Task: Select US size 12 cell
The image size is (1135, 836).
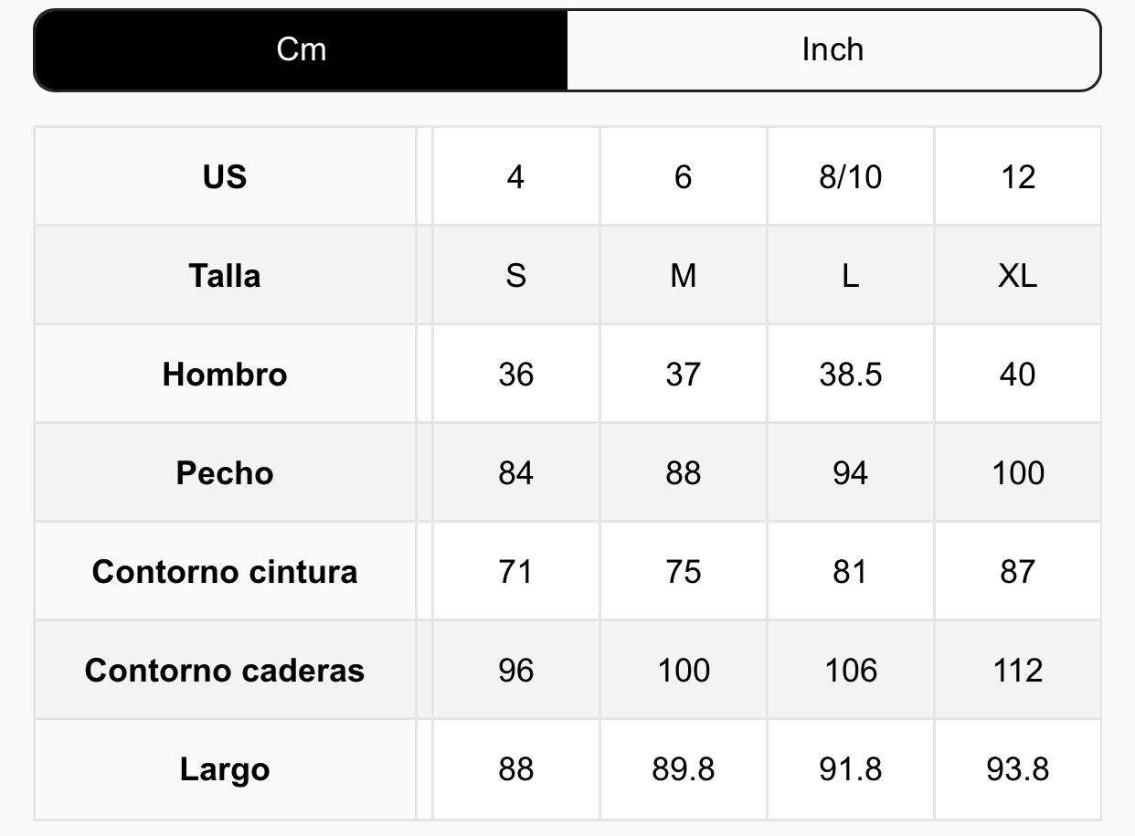Action: click(x=1017, y=176)
